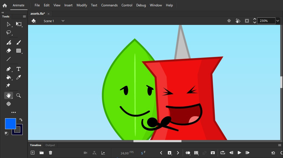This screenshot has width=283, height=158.
Task: Click the current frame number 5
Action: pyautogui.click(x=142, y=153)
